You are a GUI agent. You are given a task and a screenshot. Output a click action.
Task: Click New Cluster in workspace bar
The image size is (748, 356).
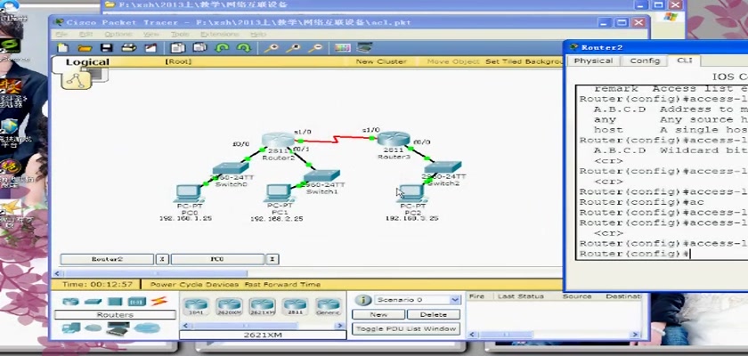click(381, 62)
